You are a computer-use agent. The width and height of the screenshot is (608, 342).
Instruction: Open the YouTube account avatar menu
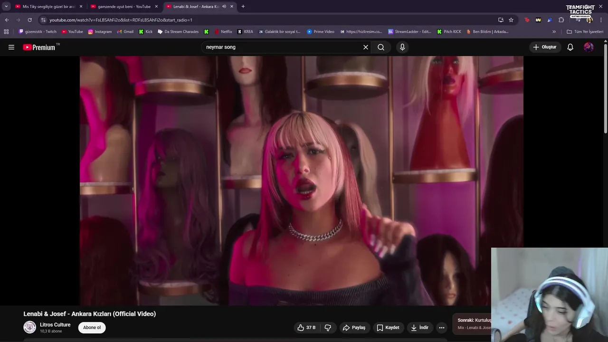(x=589, y=47)
